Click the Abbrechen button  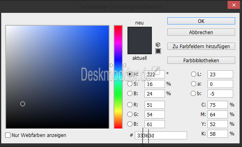[201, 32]
